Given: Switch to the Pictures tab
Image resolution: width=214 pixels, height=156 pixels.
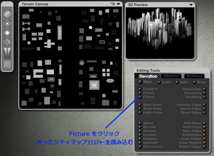Looking at the screenshot, I should [x=194, y=76].
